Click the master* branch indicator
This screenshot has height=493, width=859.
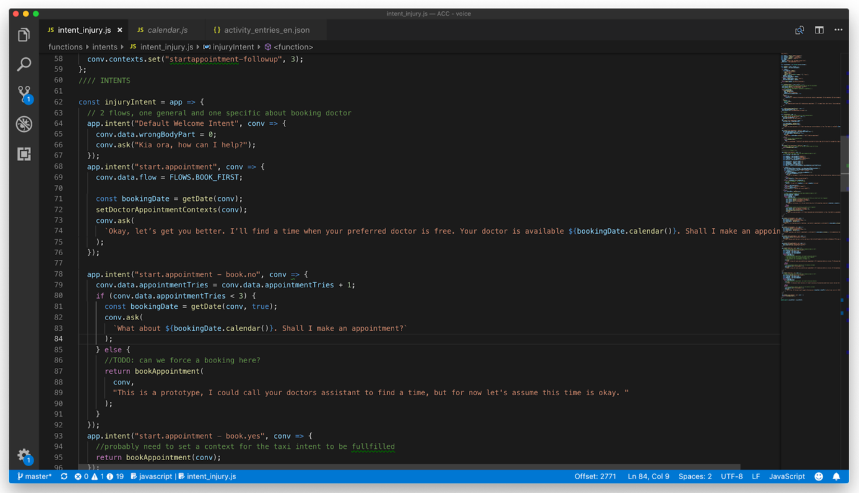click(x=34, y=476)
